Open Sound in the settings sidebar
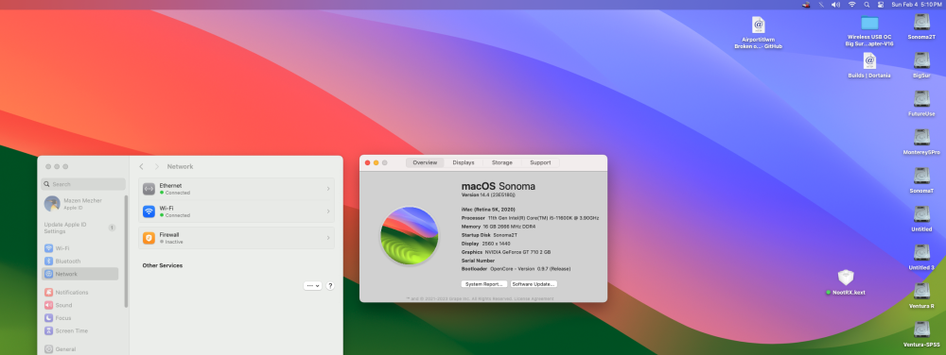 pos(80,305)
